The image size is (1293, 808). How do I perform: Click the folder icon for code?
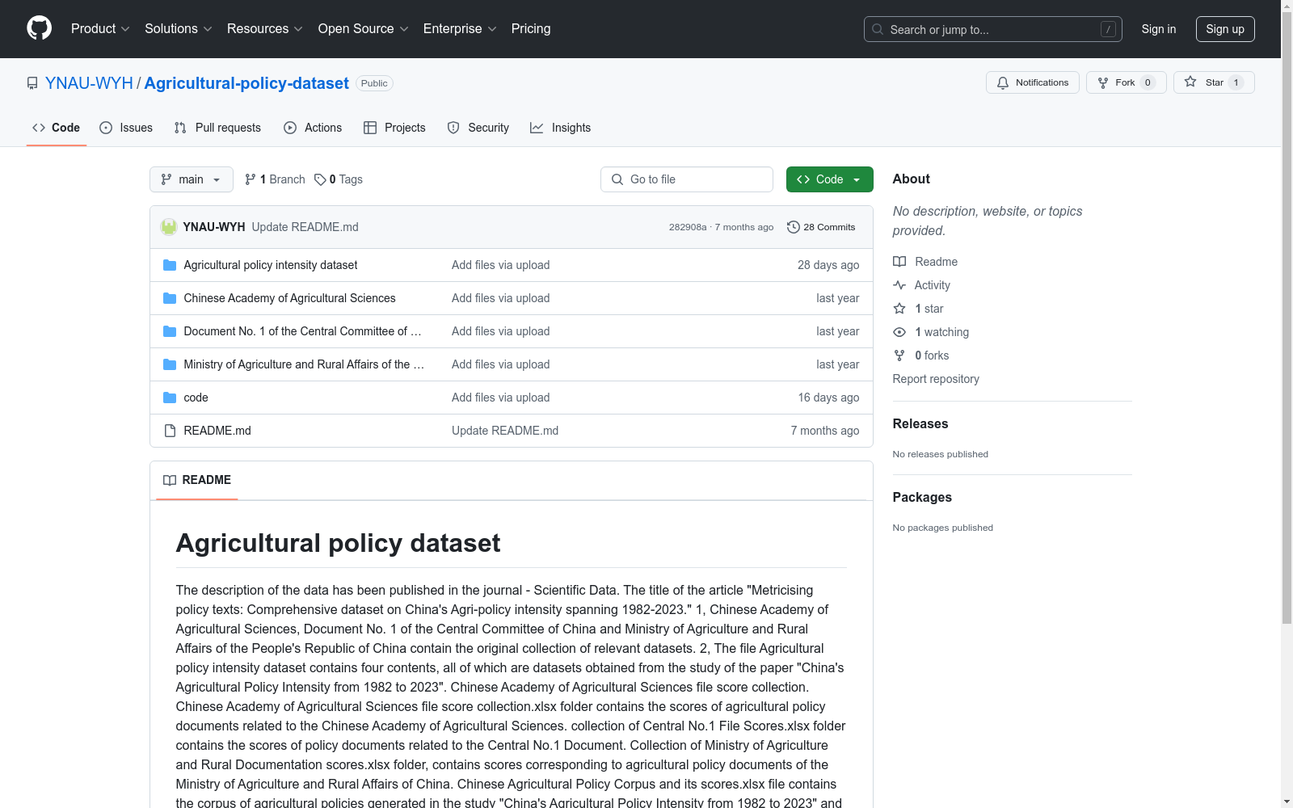(170, 398)
